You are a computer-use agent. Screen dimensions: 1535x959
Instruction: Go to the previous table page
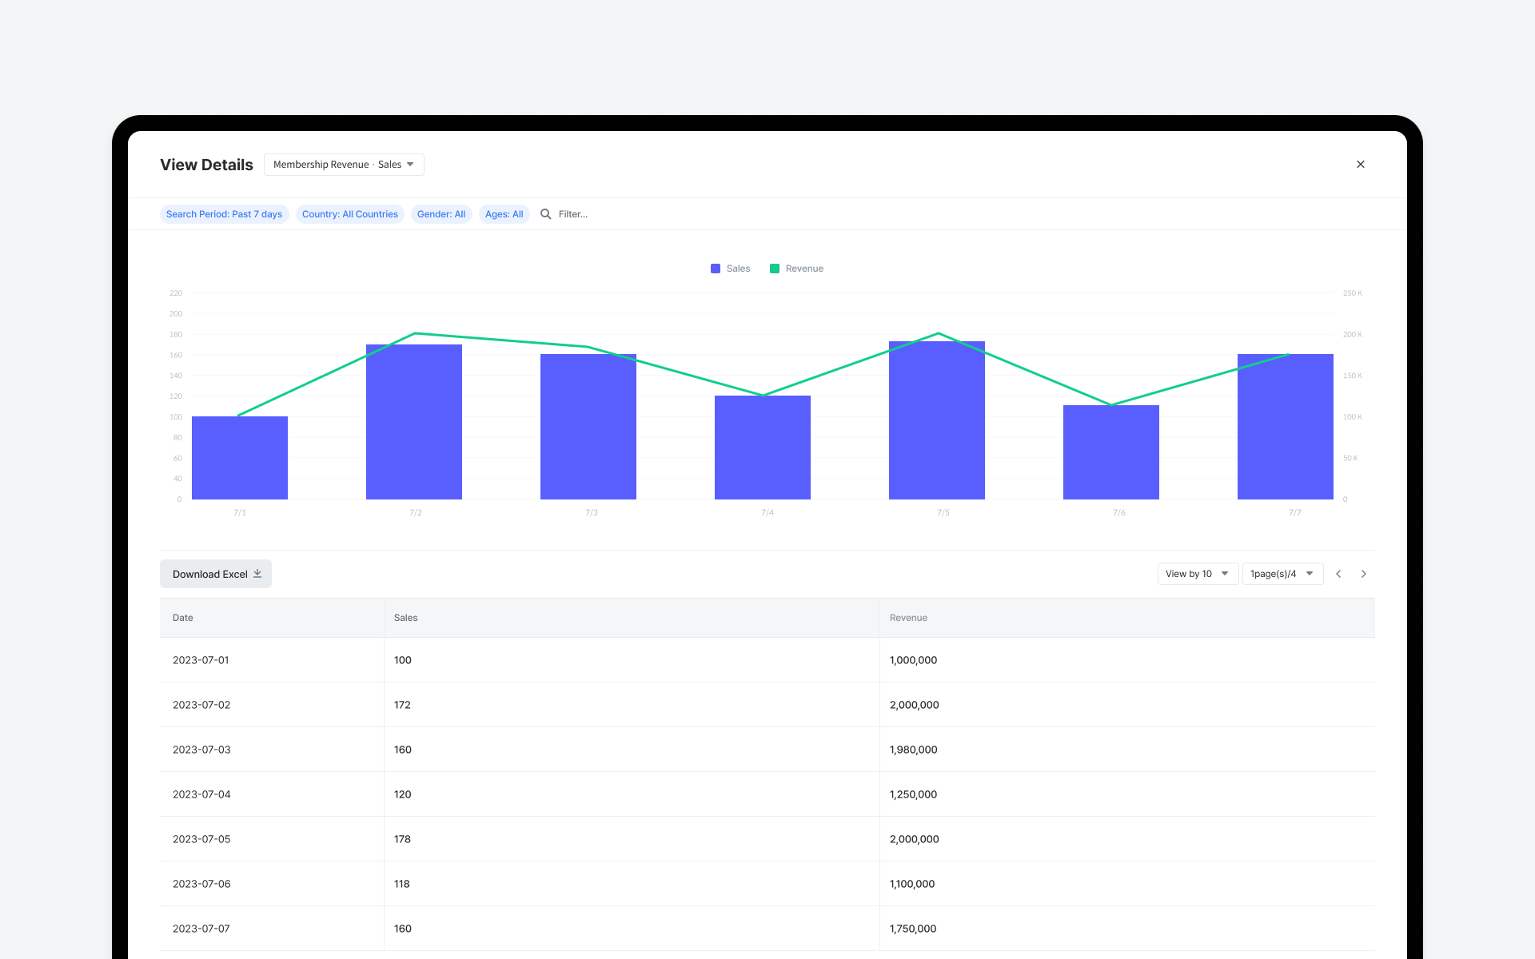tap(1338, 574)
